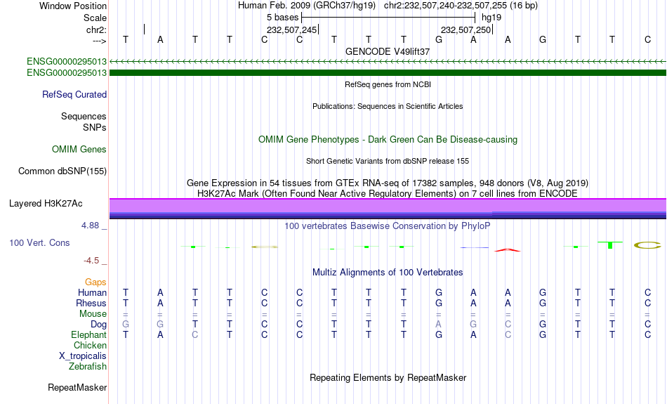Click the Gaps row label
The image size is (667, 404).
[95, 282]
